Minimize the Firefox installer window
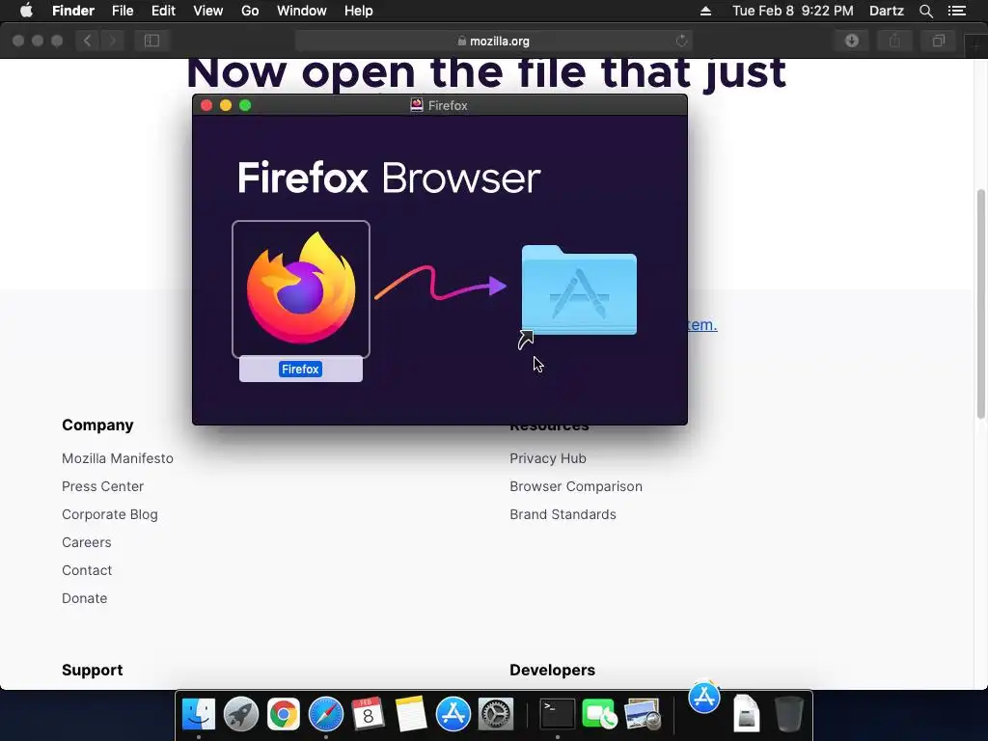This screenshot has height=741, width=988. 226,105
